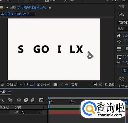
Task: Open the graph editor icon
Action: coord(41,100)
